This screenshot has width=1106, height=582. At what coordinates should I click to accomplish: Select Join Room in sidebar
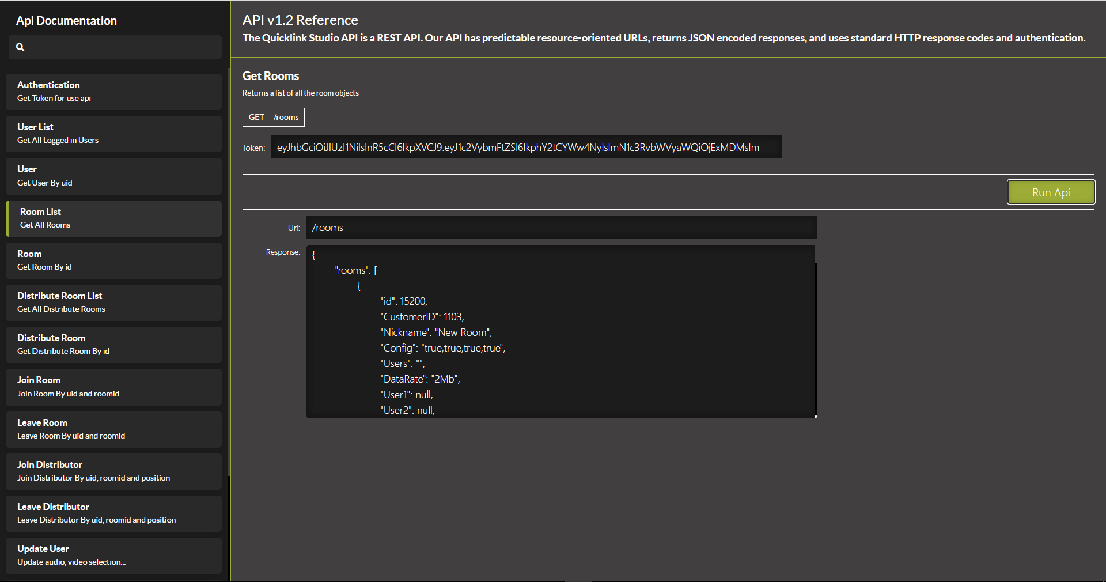(113, 387)
